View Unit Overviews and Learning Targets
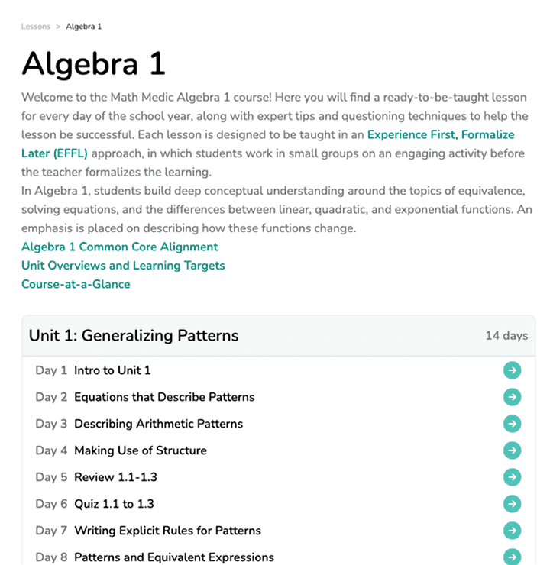The width and height of the screenshot is (550, 565). (123, 266)
